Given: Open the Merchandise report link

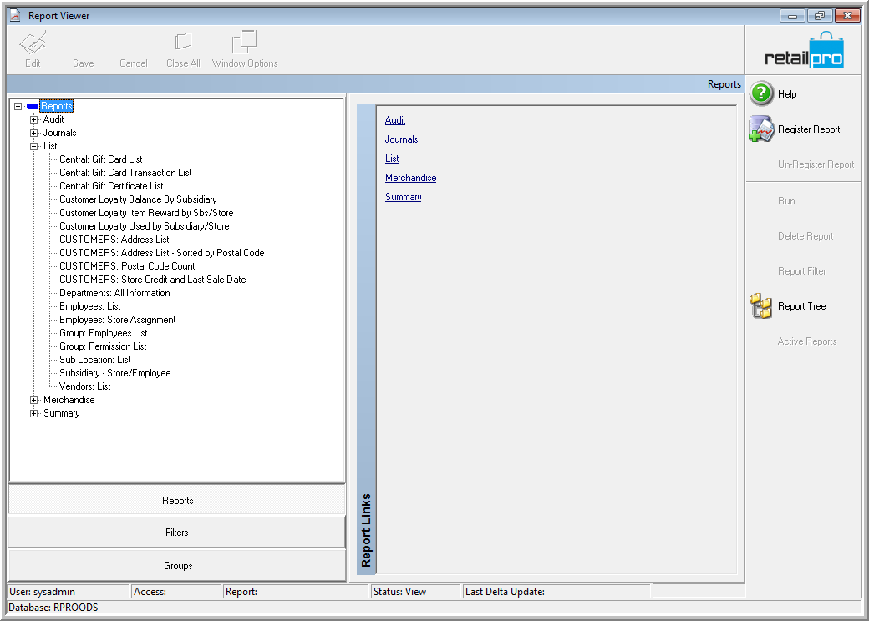Looking at the screenshot, I should tap(410, 178).
